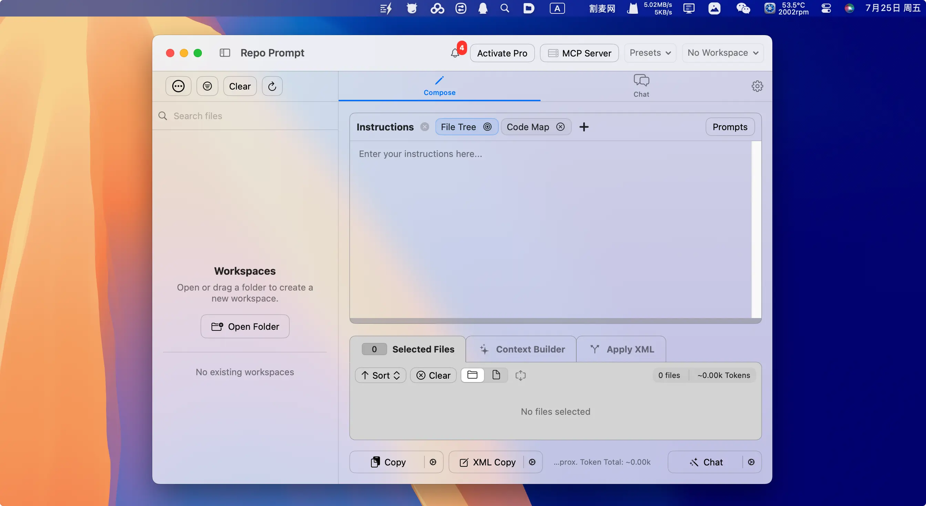Open the Context Builder tab
This screenshot has width=926, height=506.
[x=521, y=349]
